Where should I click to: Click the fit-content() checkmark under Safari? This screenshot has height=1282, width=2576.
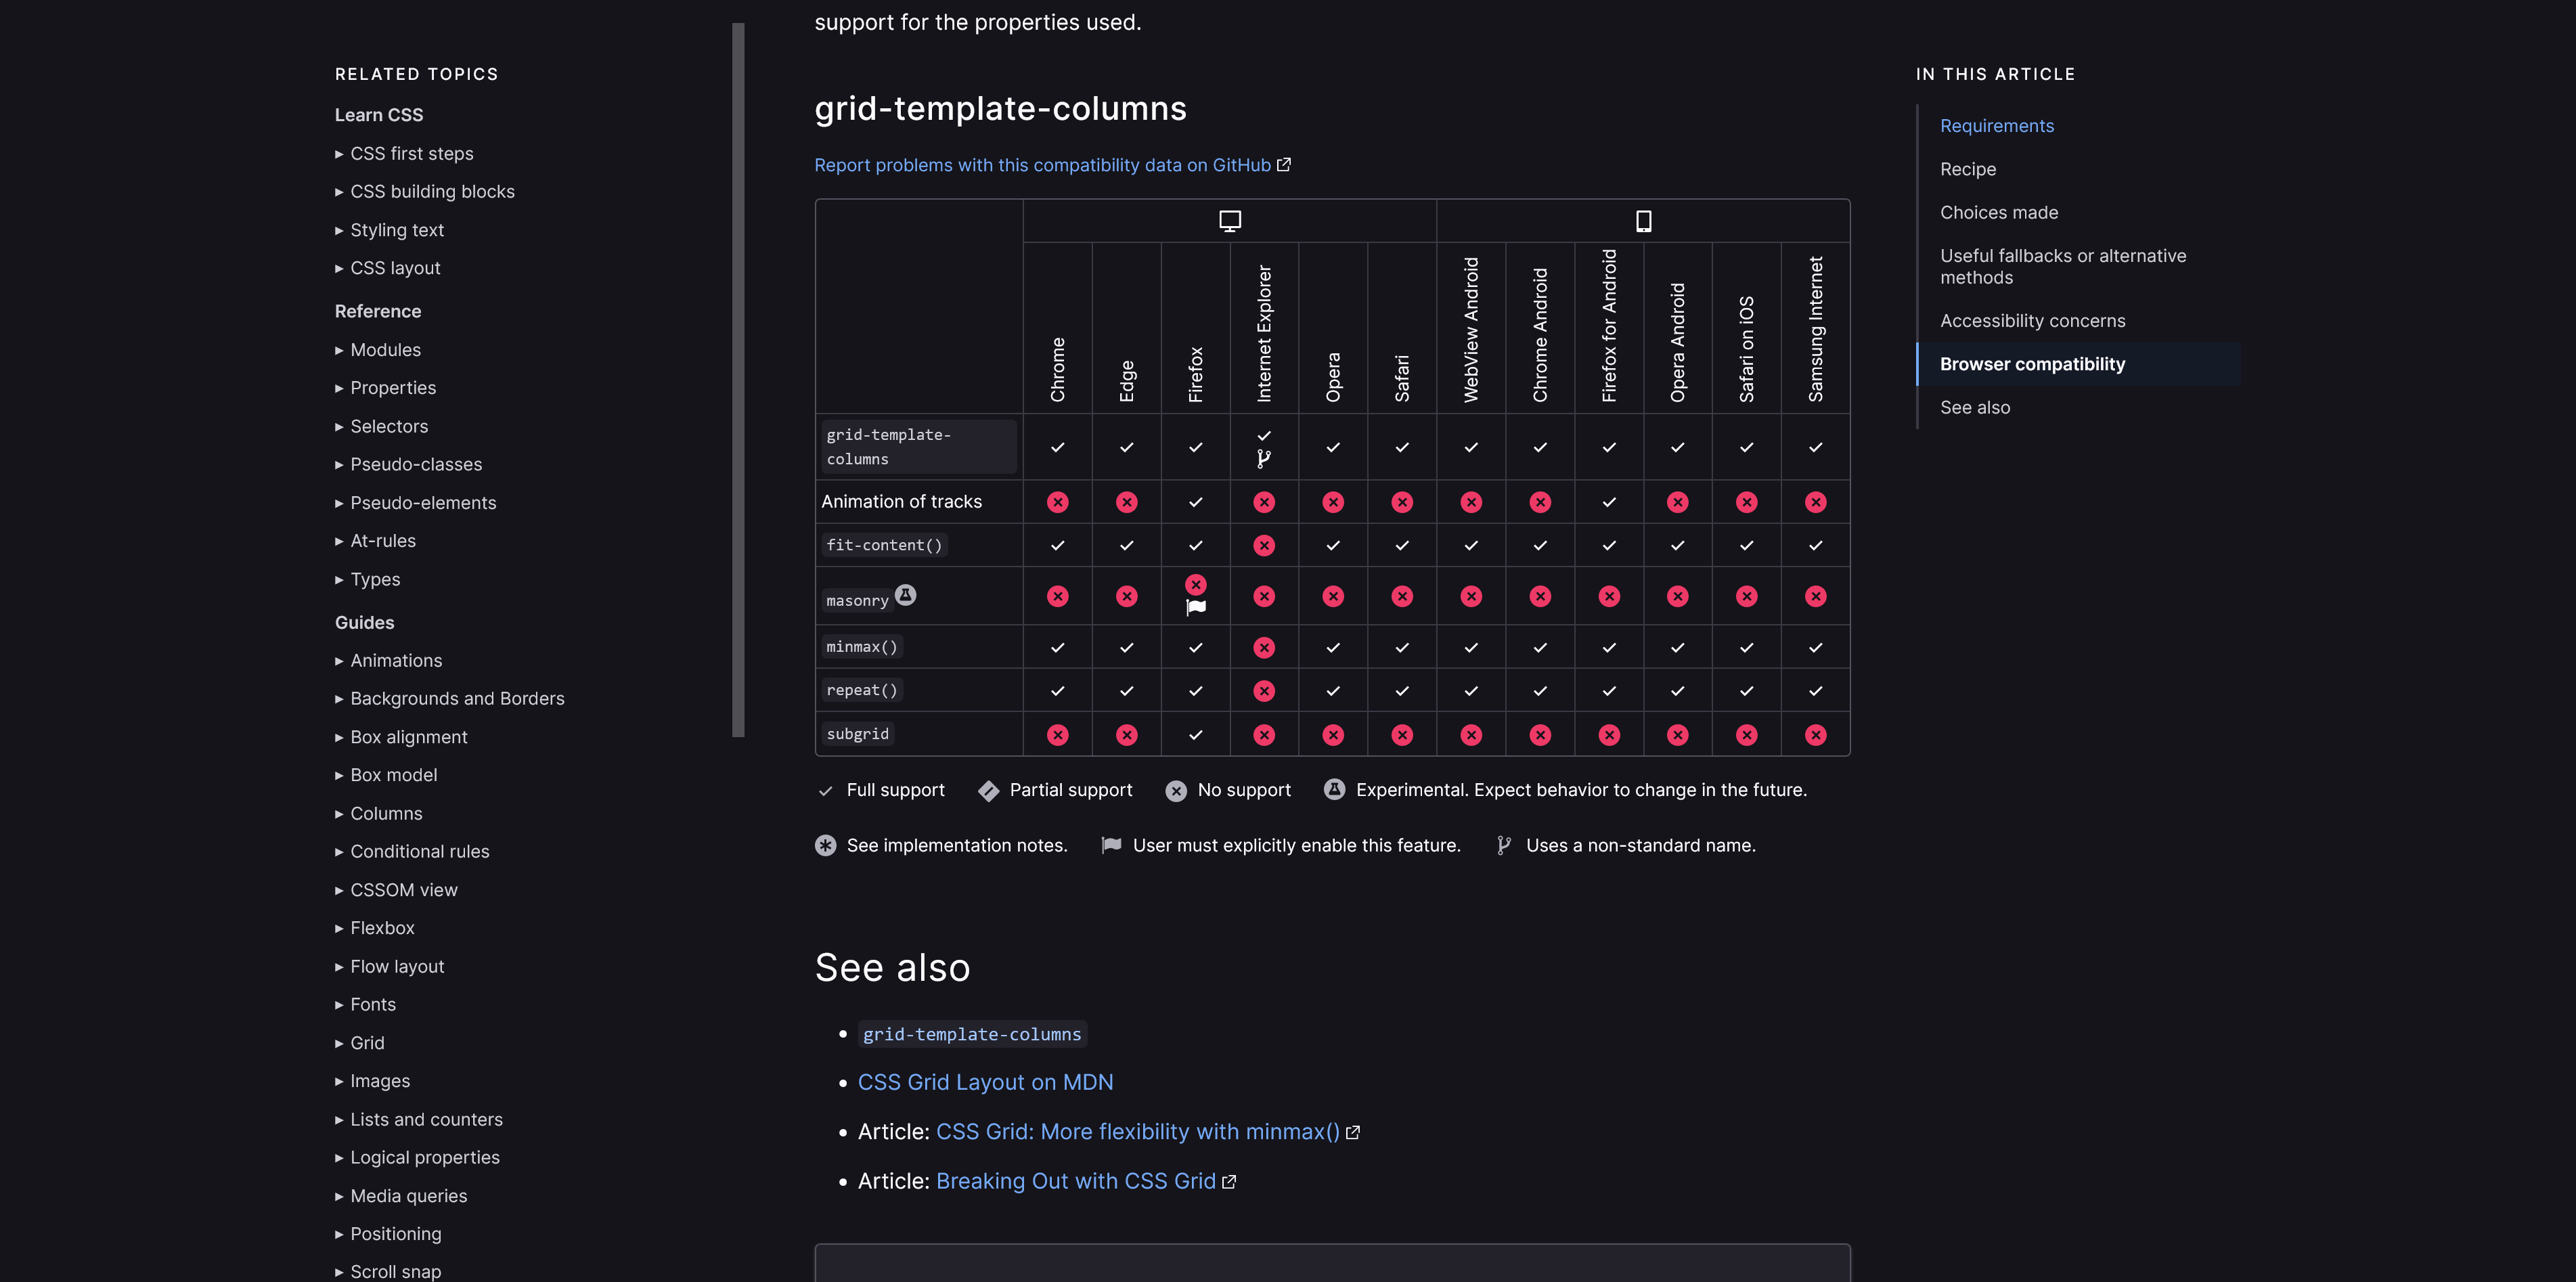(x=1402, y=545)
